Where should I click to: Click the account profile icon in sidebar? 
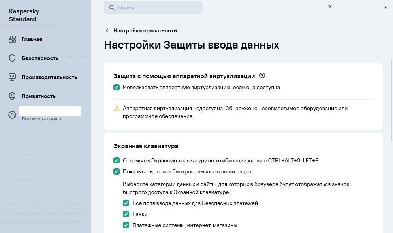[x=12, y=115]
